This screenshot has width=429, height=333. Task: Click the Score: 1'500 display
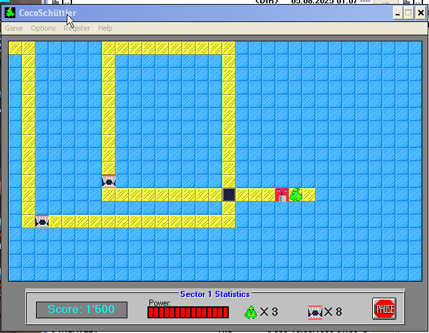point(81,310)
